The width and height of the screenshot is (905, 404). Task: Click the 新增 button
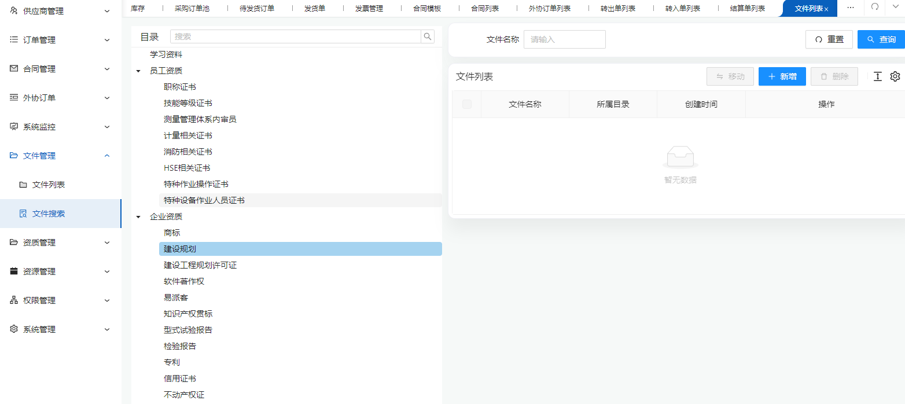click(x=782, y=76)
